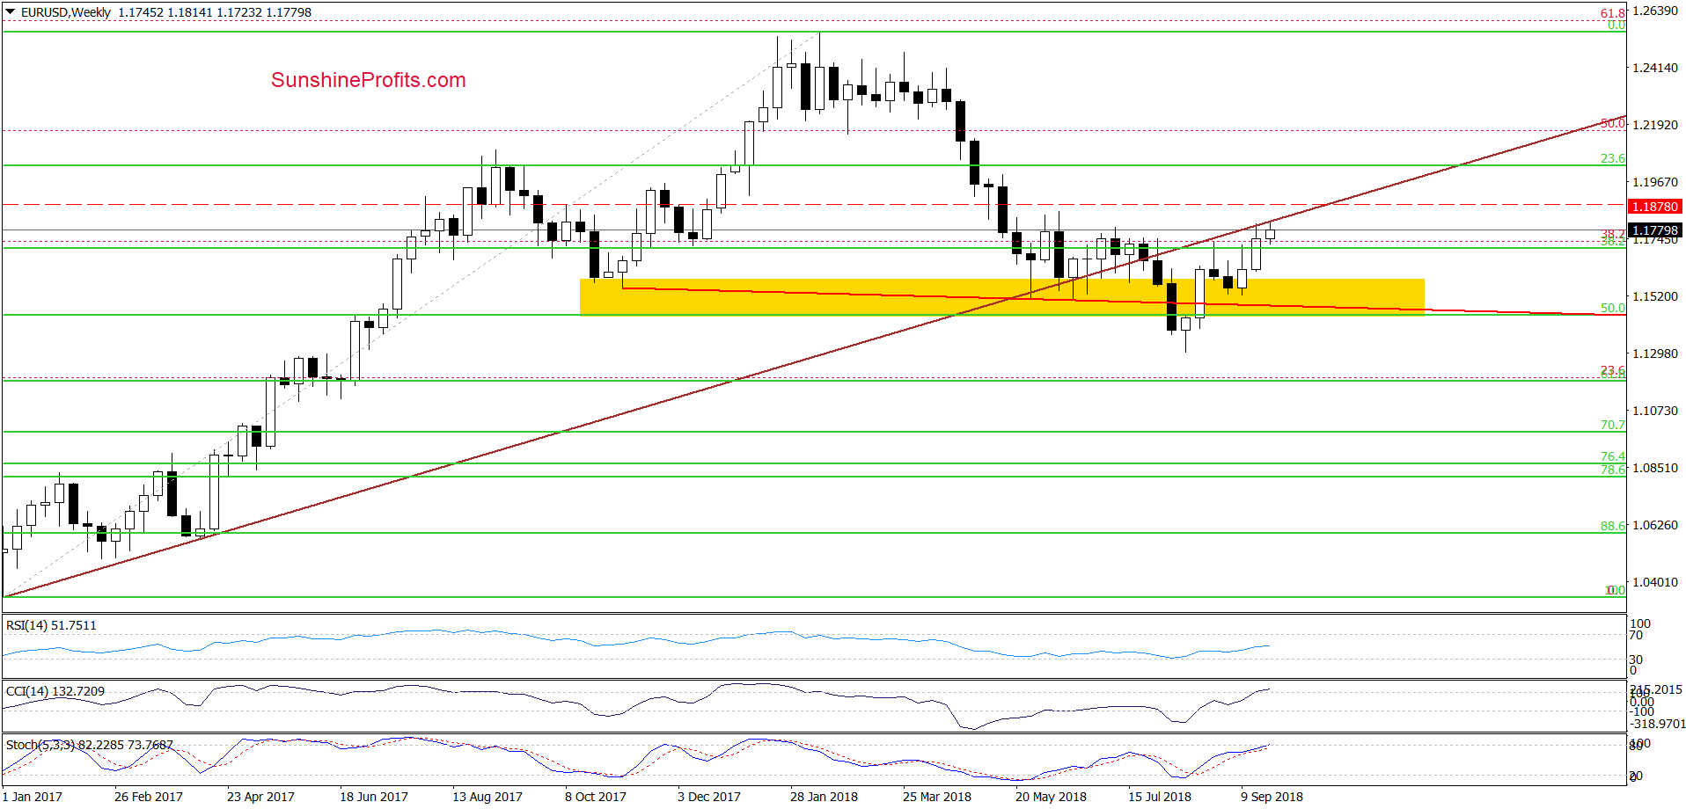This screenshot has height=809, width=1686.
Task: Click the 26 Feb 2017 date label
Action: pyautogui.click(x=149, y=797)
